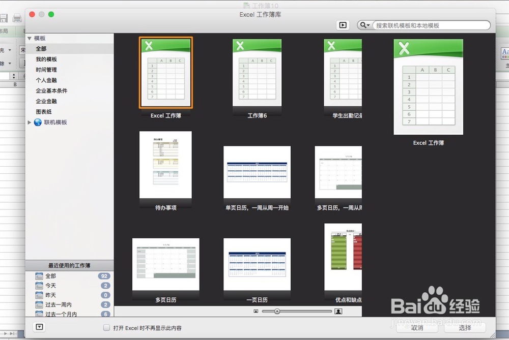Click calendar icon beside 今天
Screen dimensions: 509x340
tap(39, 286)
